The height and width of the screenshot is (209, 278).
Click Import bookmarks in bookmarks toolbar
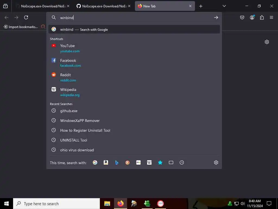pyautogui.click(x=21, y=27)
